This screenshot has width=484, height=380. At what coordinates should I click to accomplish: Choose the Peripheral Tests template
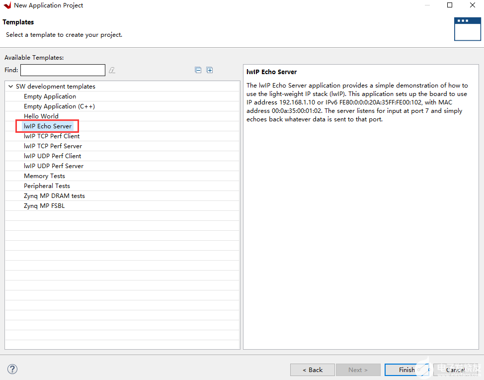[47, 186]
